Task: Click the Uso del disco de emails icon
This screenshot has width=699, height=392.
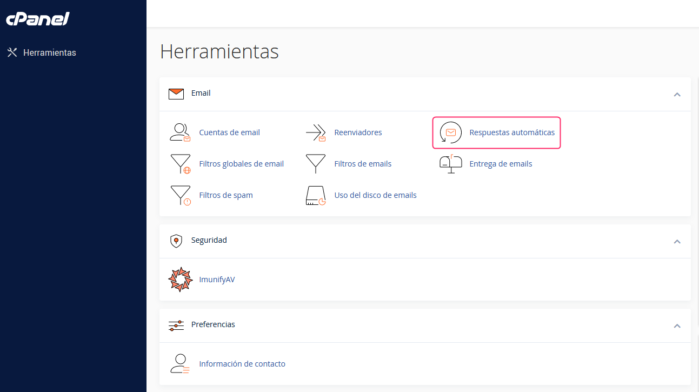Action: [315, 195]
